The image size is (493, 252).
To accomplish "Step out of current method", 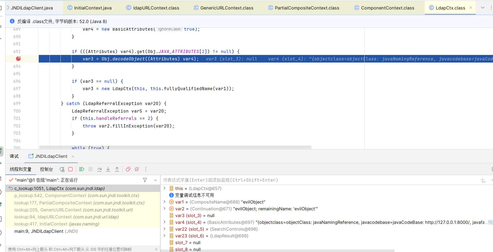I will [117, 169].
